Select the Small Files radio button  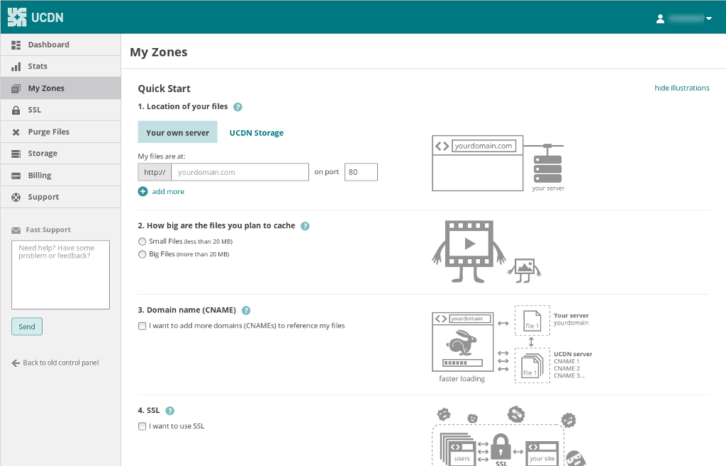coord(143,241)
